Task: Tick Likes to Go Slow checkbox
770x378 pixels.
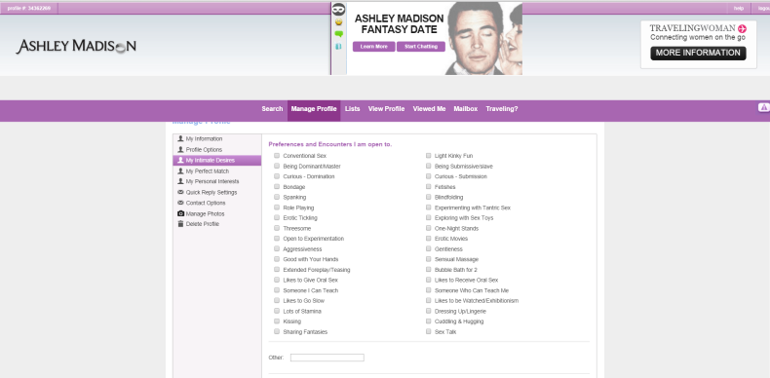Action: coord(277,301)
